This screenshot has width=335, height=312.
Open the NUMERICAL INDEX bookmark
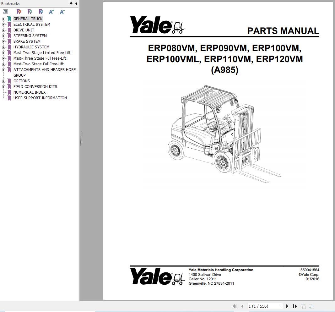pos(29,92)
